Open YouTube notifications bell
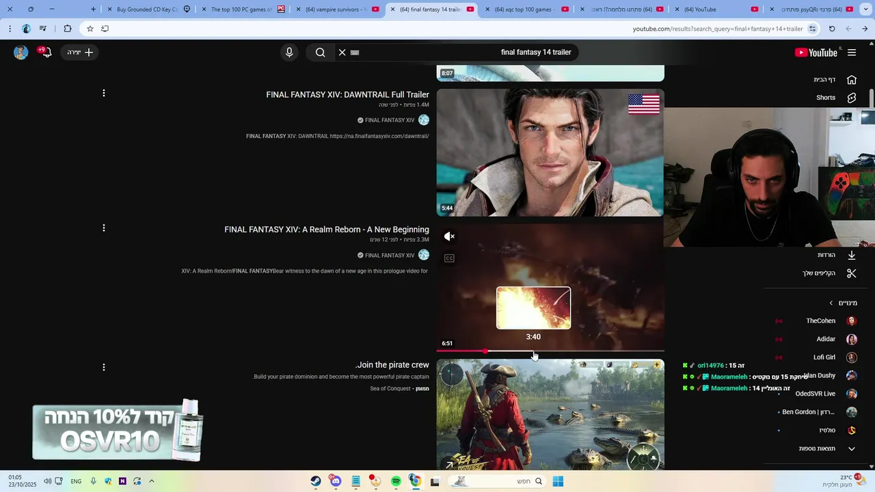875x492 pixels. tap(46, 53)
